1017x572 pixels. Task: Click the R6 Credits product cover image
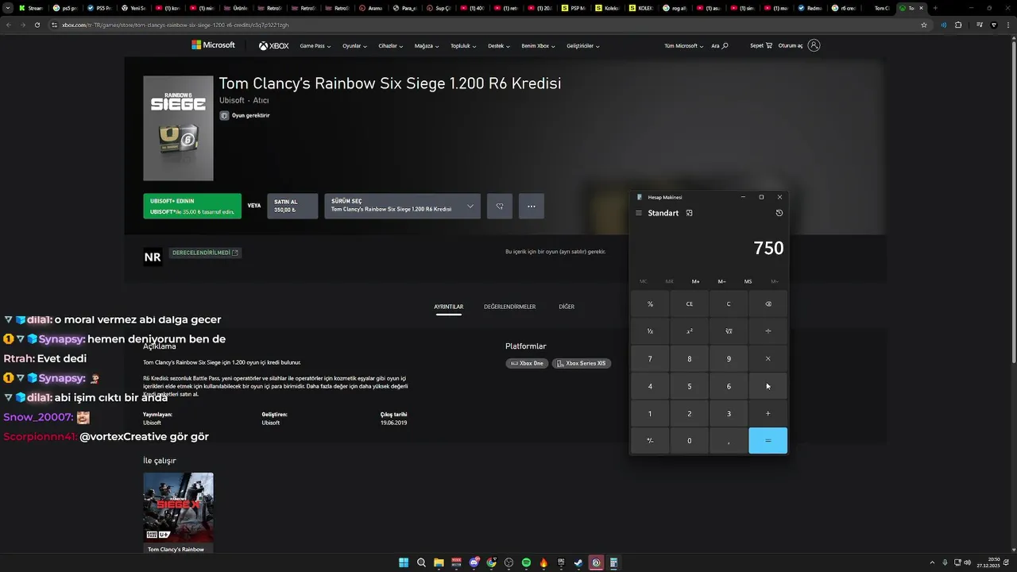tap(178, 128)
